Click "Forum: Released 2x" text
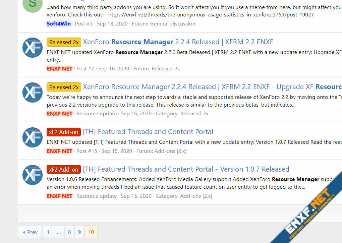 point(157,69)
